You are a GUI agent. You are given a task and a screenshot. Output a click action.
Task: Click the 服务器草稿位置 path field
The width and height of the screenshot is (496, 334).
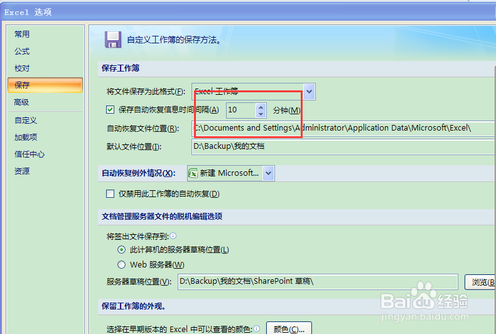318,281
